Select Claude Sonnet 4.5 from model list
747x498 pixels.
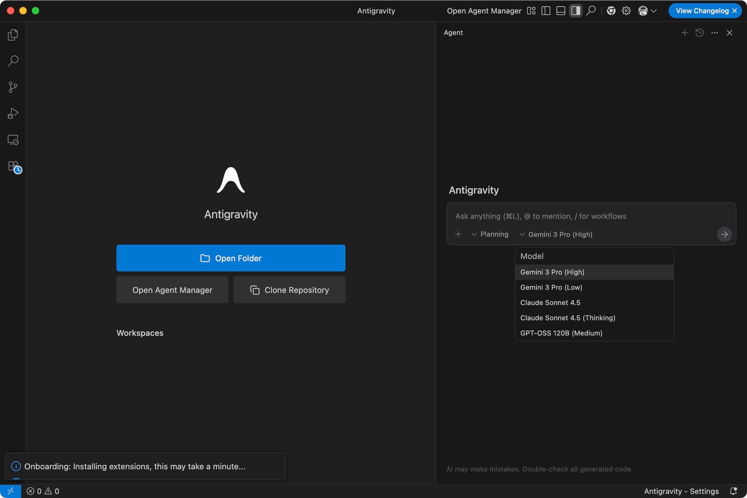point(550,302)
